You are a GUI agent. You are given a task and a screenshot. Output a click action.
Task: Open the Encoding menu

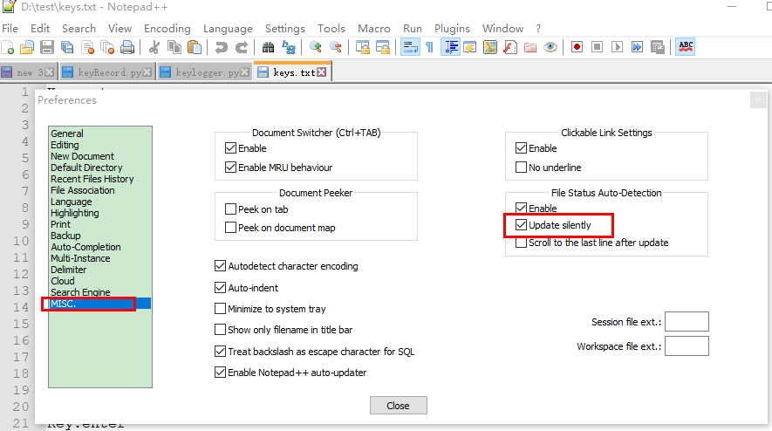point(167,29)
